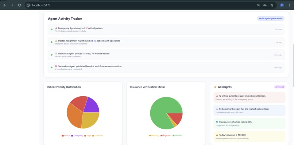The width and height of the screenshot is (294, 145).
Task: Click 'Insurance validation completed' subtitle
Action: click(x=68, y=56)
